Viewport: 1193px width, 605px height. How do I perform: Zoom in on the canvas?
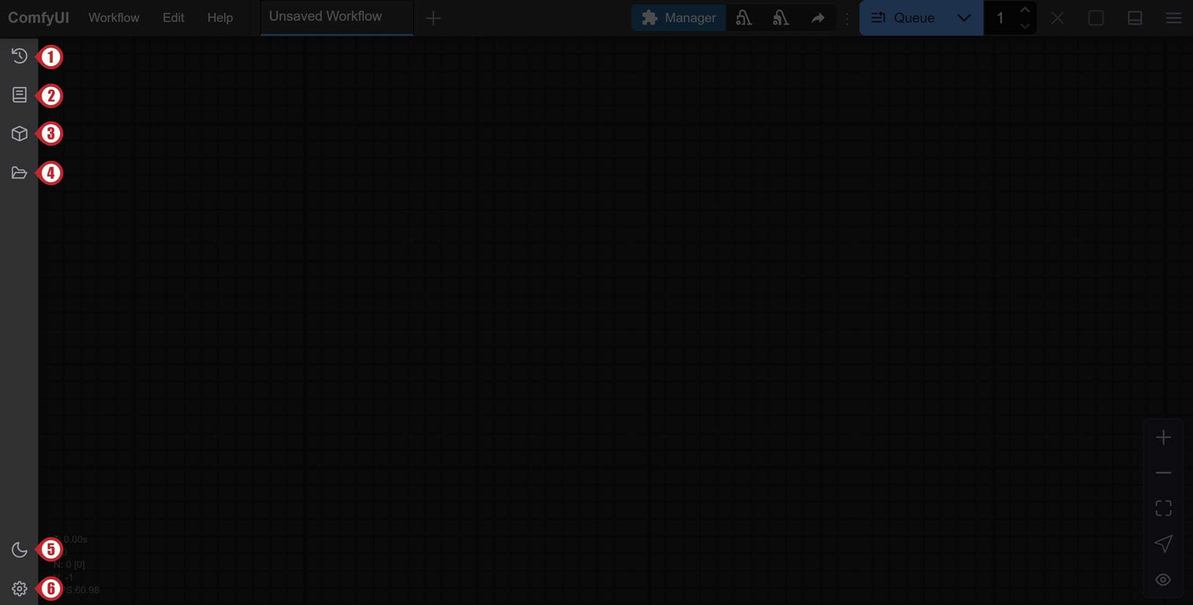coord(1163,437)
